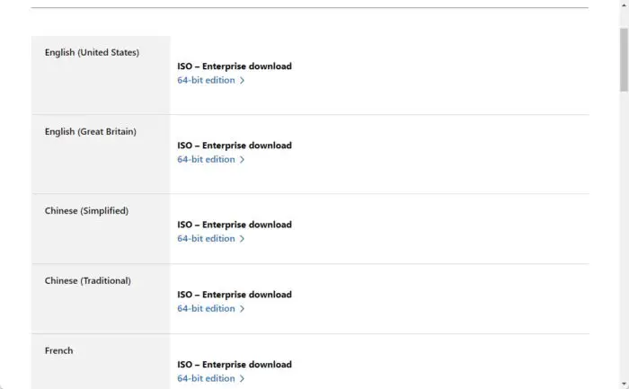Click the vertical scrollbar thumb
Image resolution: width=629 pixels, height=389 pixels.
click(624, 60)
